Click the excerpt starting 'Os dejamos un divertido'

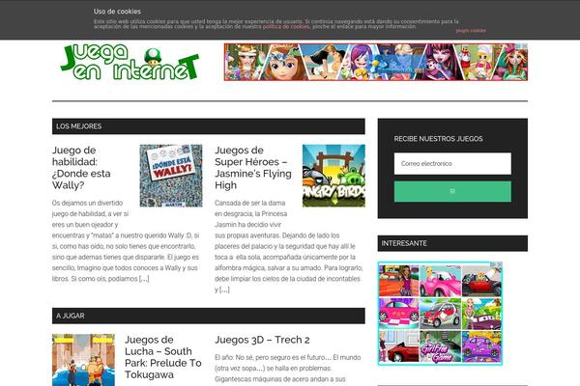pos(126,241)
